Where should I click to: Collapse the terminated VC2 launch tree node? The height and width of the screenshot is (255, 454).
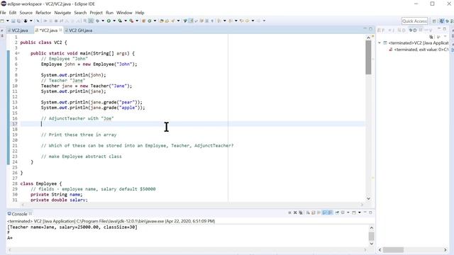click(x=380, y=42)
